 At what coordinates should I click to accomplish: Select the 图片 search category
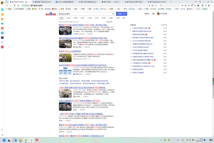[x=82, y=18]
